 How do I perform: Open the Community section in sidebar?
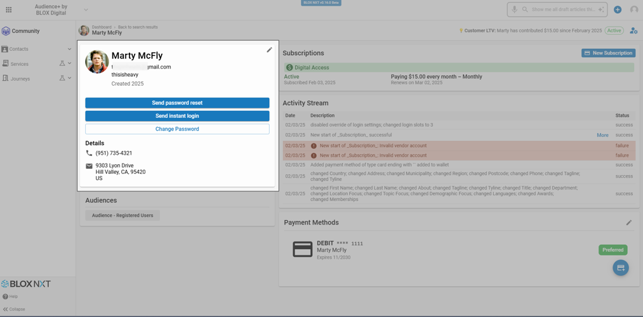(x=21, y=30)
